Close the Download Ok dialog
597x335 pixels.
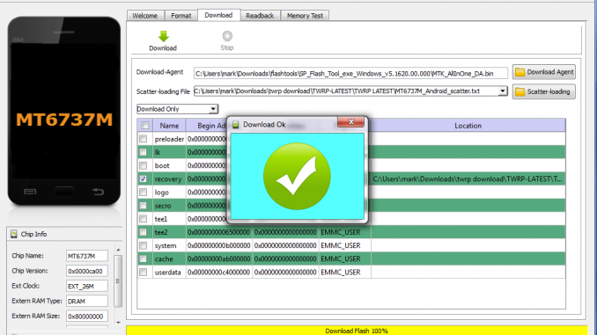(x=350, y=121)
